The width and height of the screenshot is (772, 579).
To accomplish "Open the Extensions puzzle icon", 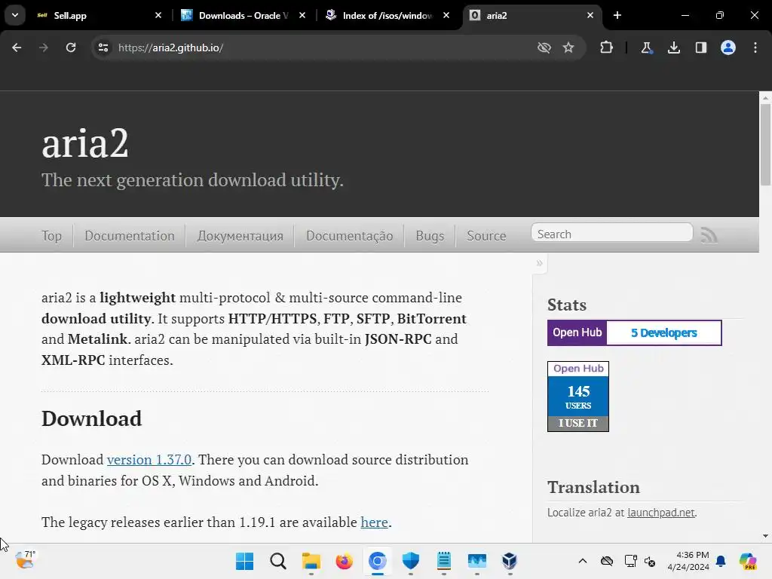I will click(607, 47).
